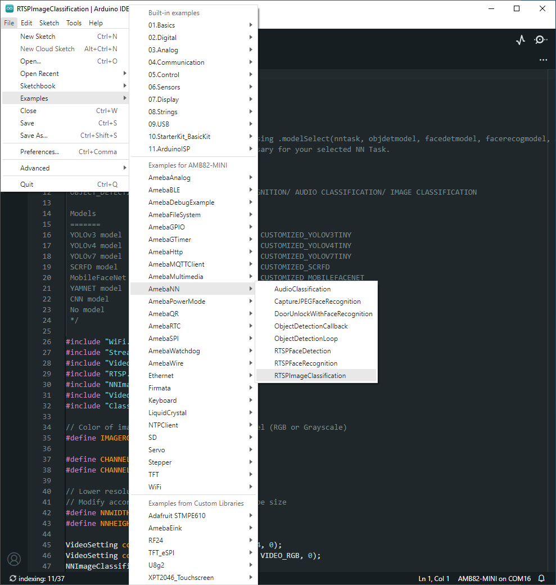Click the user profile account icon

[14, 559]
